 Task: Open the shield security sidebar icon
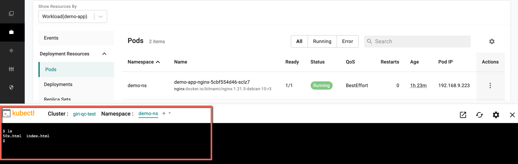click(x=11, y=87)
